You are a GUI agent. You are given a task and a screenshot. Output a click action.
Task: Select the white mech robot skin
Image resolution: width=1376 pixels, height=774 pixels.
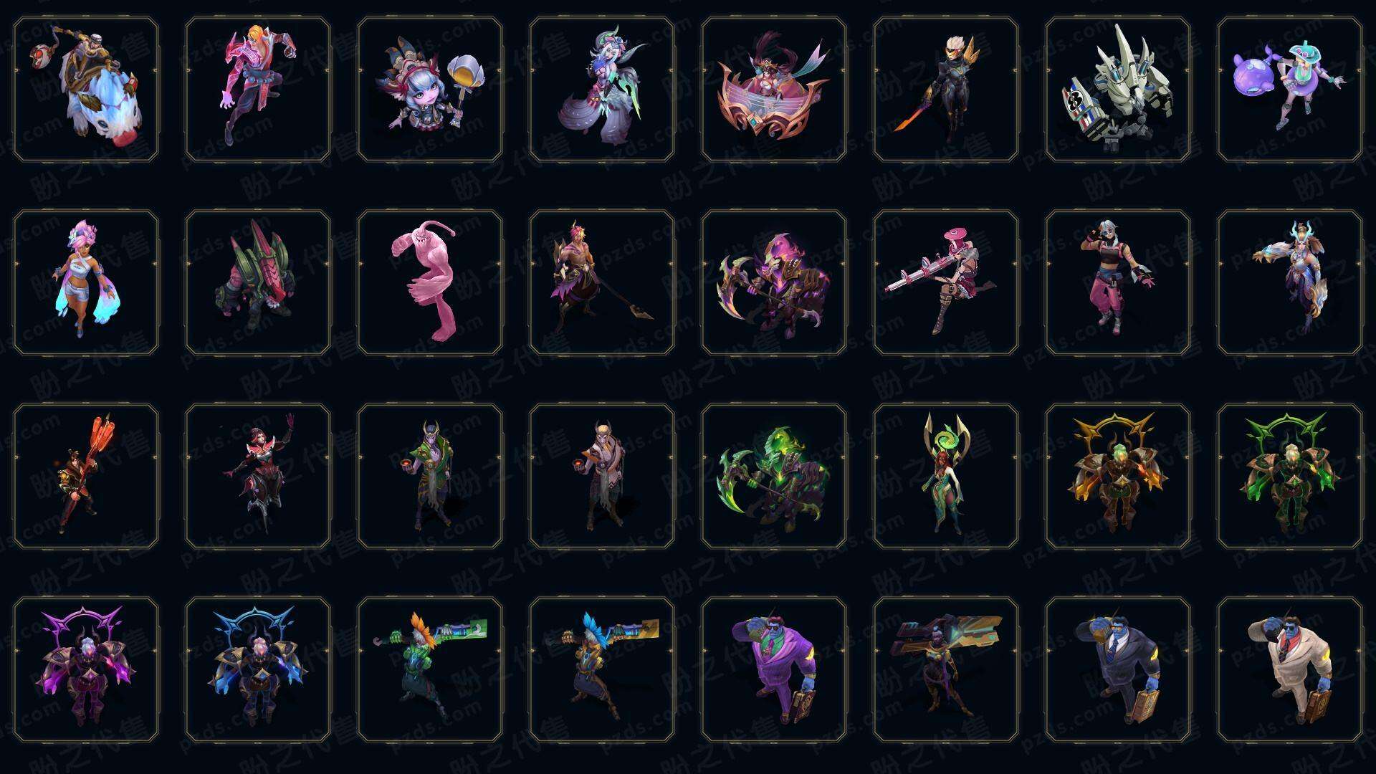pos(1118,90)
